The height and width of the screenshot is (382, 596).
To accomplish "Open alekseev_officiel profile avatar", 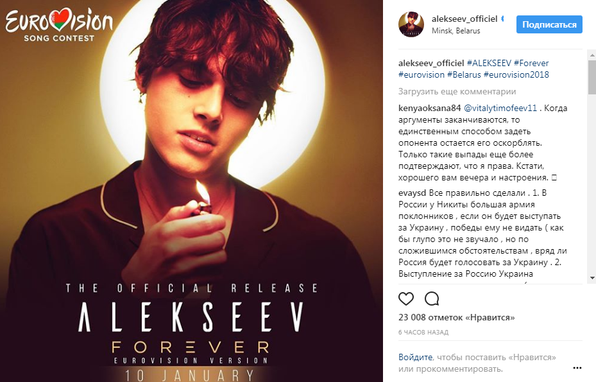I will (411, 24).
